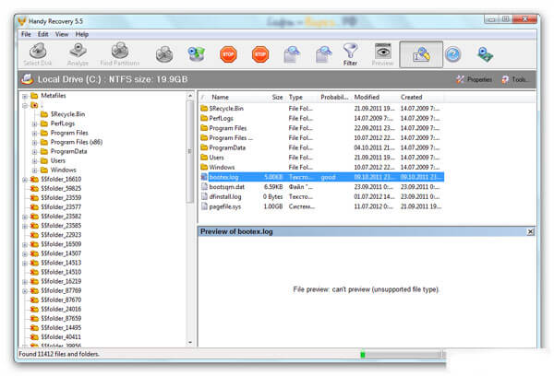
Task: Click the Analyze disk toolbar icon
Action: (x=78, y=51)
